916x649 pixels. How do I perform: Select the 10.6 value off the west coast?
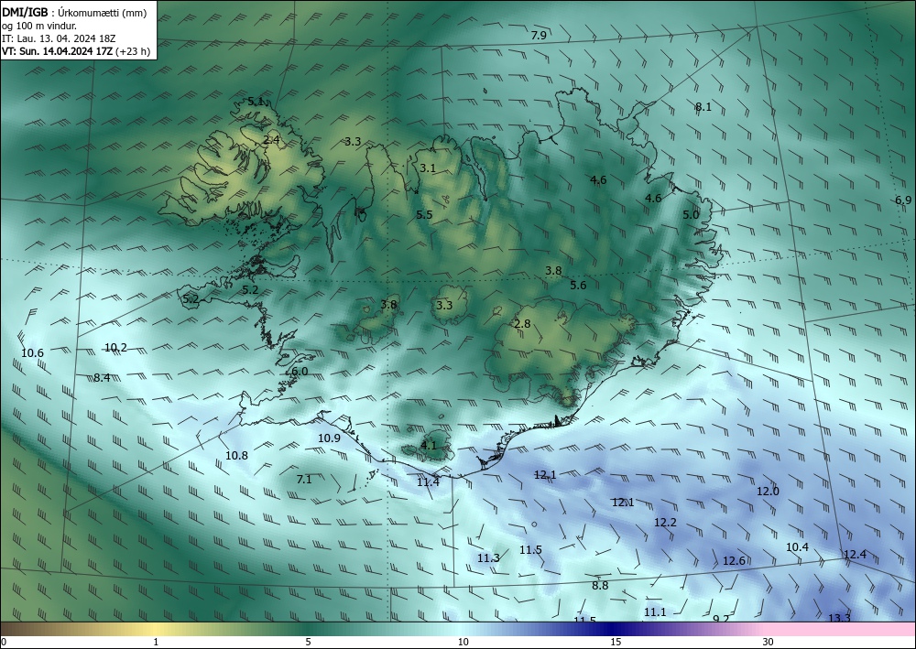click(32, 353)
